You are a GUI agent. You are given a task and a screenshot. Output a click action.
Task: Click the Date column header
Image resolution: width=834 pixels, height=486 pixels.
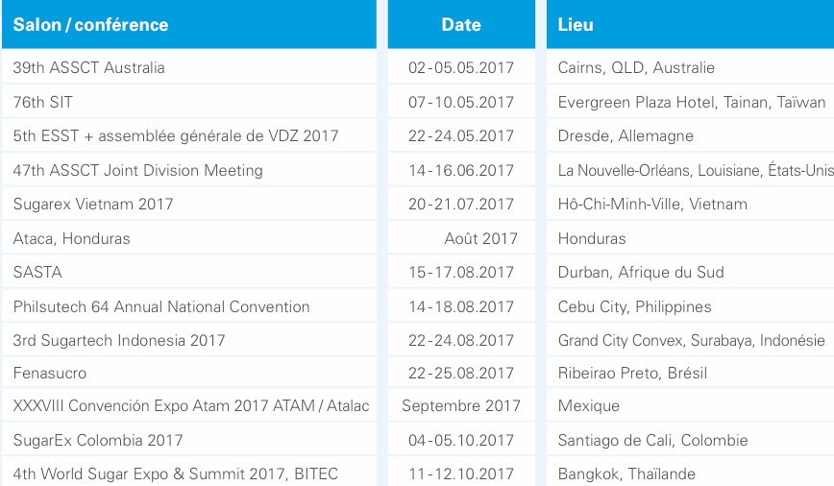[461, 24]
